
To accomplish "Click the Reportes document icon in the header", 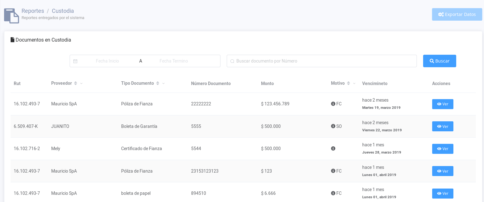I will tap(12, 16).
